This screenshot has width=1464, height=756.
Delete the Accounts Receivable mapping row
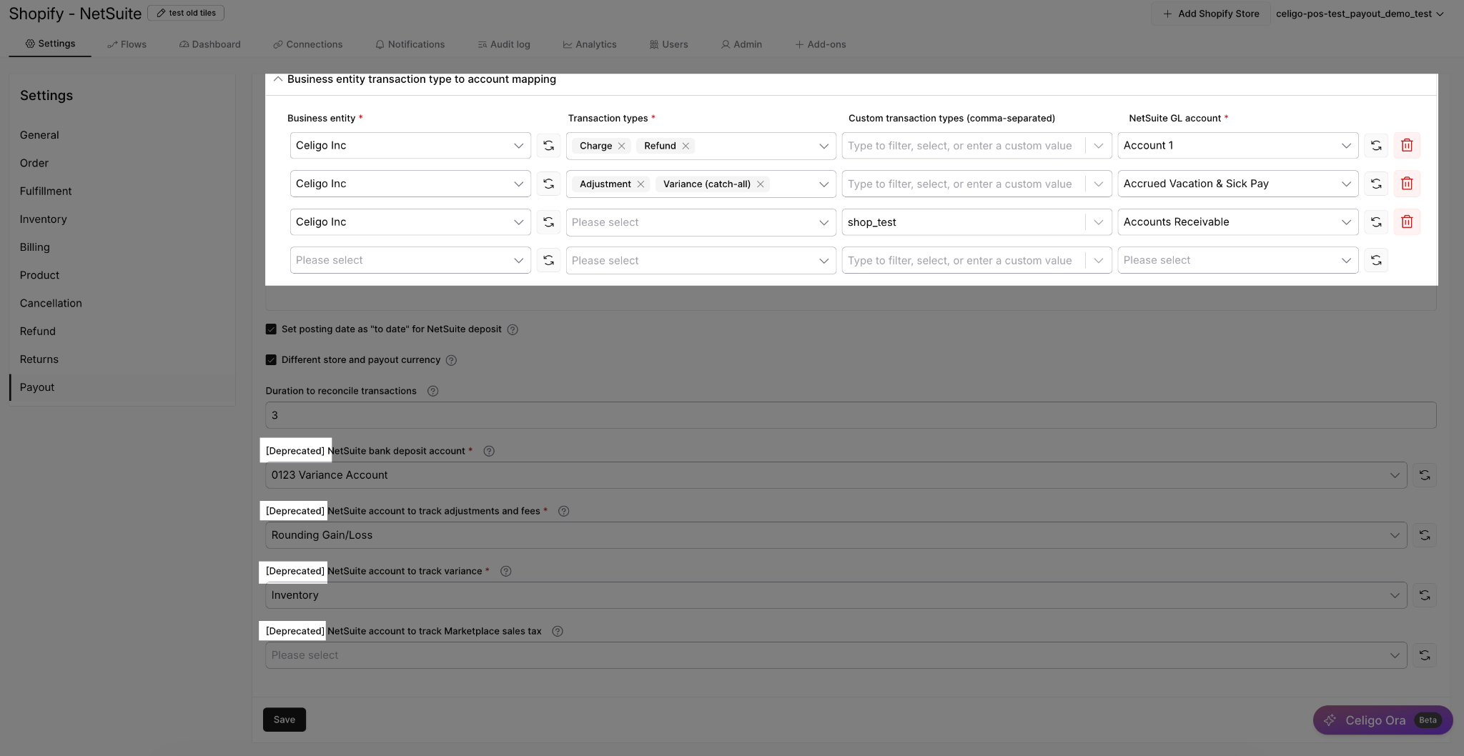1407,222
